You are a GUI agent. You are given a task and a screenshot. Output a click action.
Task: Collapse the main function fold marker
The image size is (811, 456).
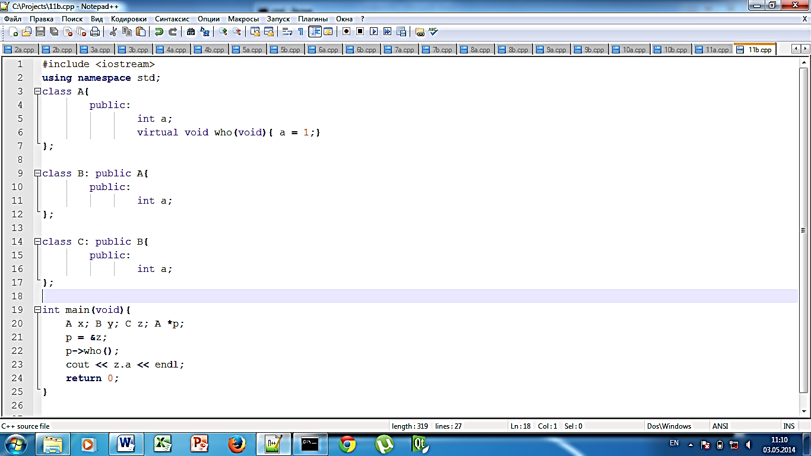point(37,310)
